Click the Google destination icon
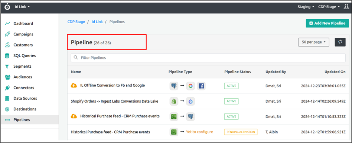The height and width of the screenshot is (143, 352). [190, 86]
